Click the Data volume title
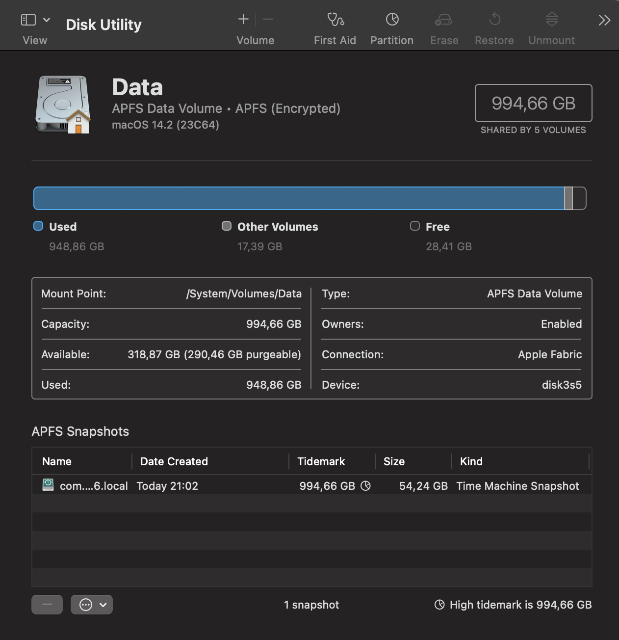This screenshot has height=640, width=619. click(137, 87)
